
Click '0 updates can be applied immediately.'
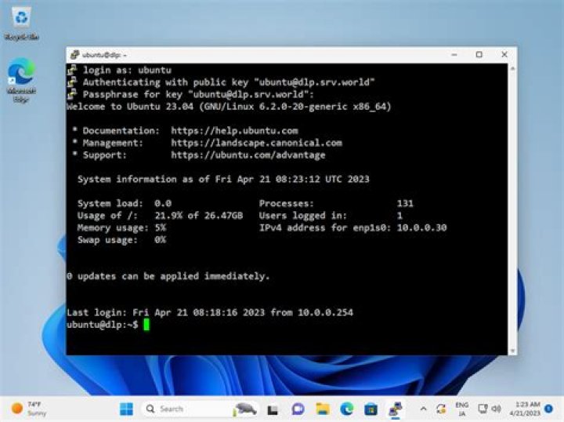point(168,277)
